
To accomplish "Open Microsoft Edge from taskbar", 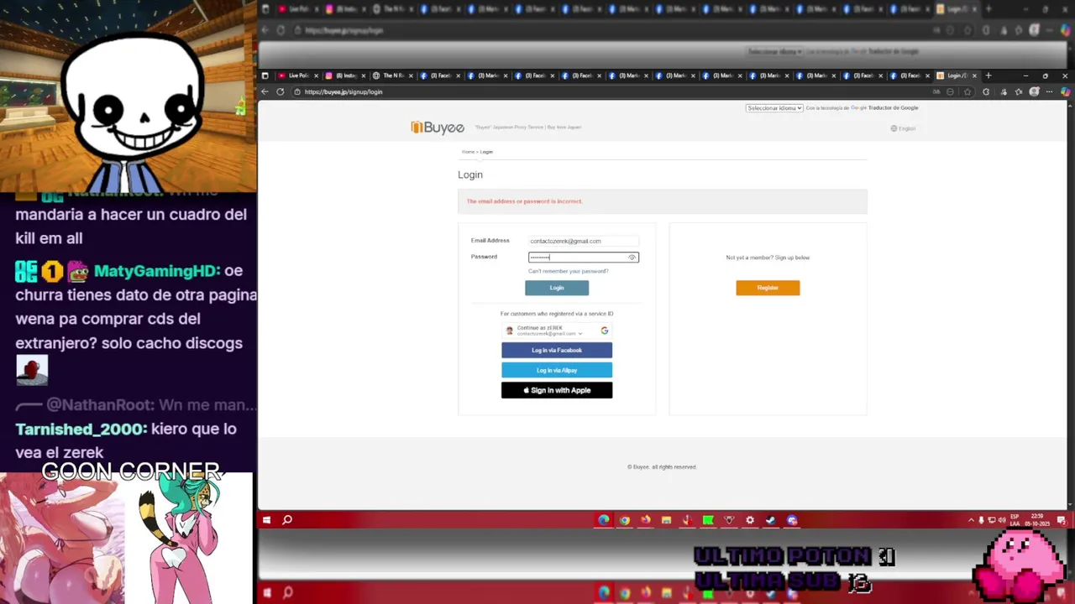I will click(x=604, y=520).
